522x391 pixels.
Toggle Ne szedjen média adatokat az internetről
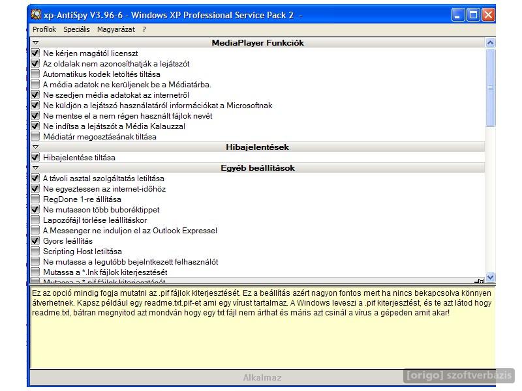coord(35,94)
